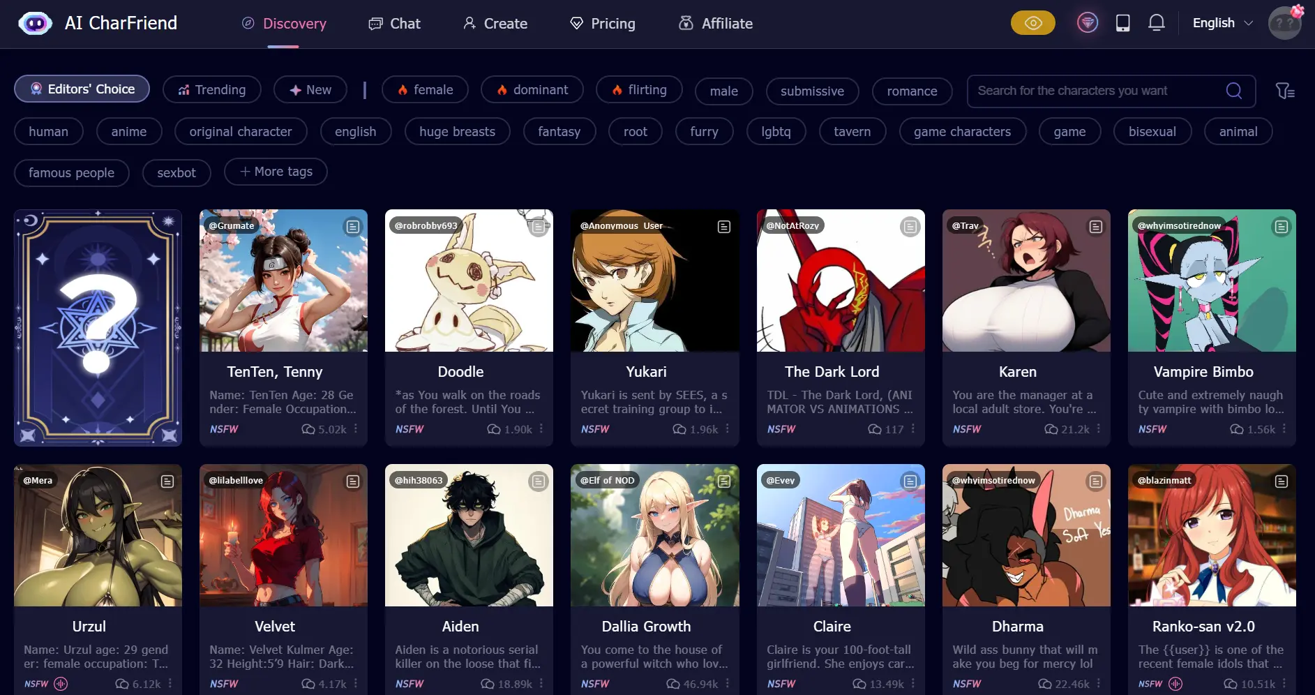
Task: Click the @whyimsotirednow label on Dharma card
Action: click(993, 480)
